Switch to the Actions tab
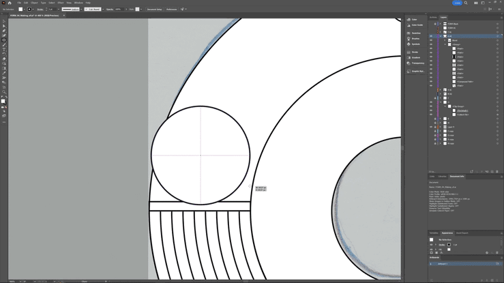Screen dimensions: 504x283 click(433, 17)
